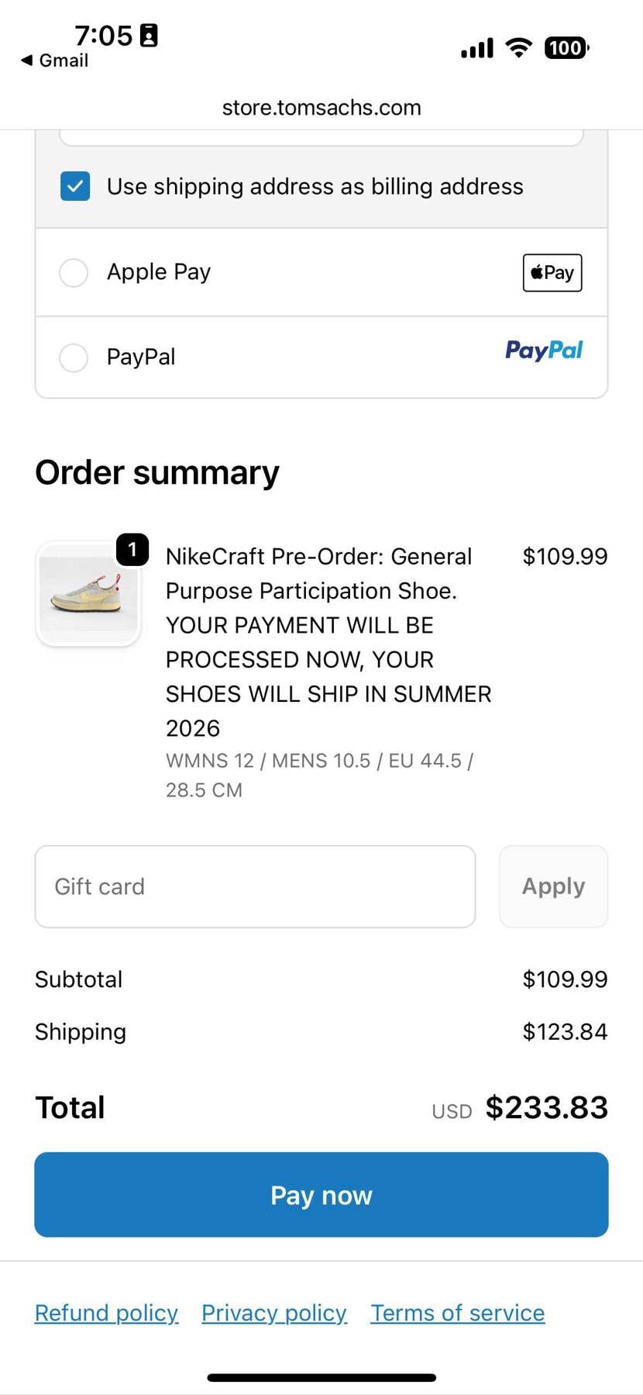643x1395 pixels.
Task: Tap the back arrow to Gmail
Action: pyautogui.click(x=27, y=60)
